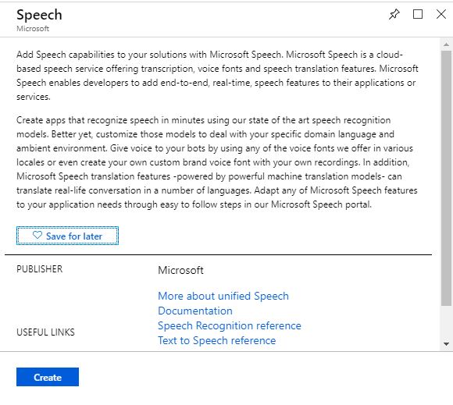Click the paragraph beginning Add Speech capabilities
453x405 pixels.
(x=217, y=76)
